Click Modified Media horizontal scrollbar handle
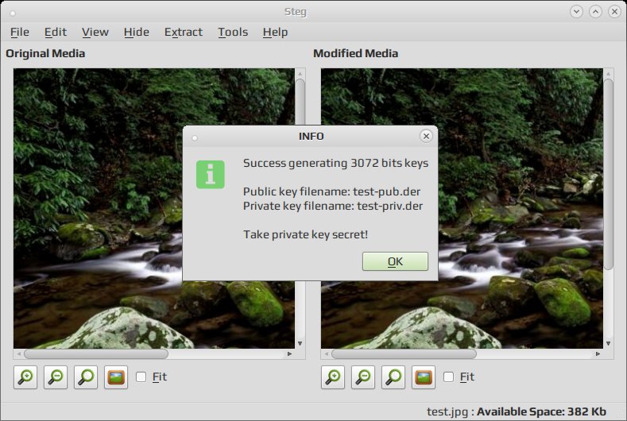The height and width of the screenshot is (421, 627). 404,353
